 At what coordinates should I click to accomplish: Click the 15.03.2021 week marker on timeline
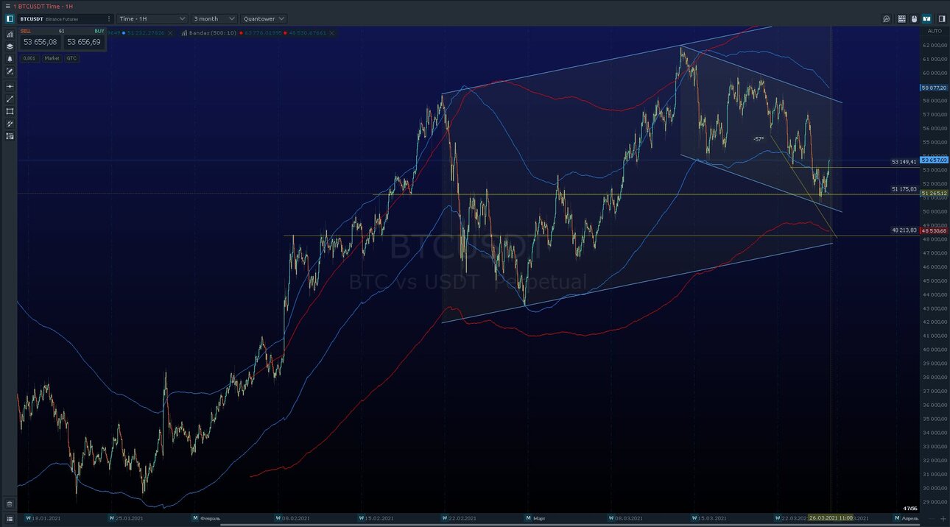tap(708, 518)
